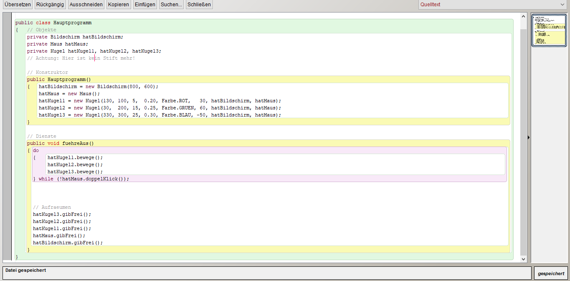Screen dimensions: 570x281
Task: Click the 'Datei gespeichert' status message field
Action: click(266, 273)
